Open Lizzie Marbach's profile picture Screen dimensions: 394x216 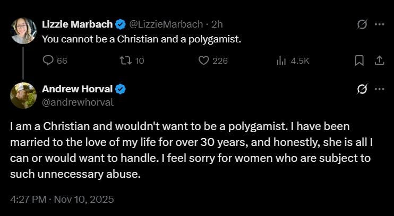tap(23, 31)
